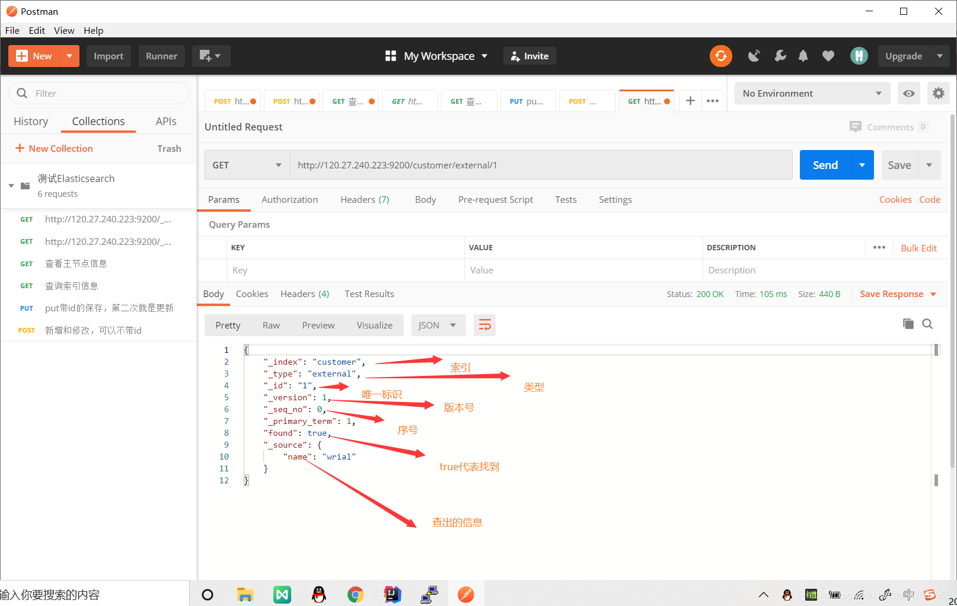Open New button dropdown arrow
Image resolution: width=957 pixels, height=606 pixels.
69,56
